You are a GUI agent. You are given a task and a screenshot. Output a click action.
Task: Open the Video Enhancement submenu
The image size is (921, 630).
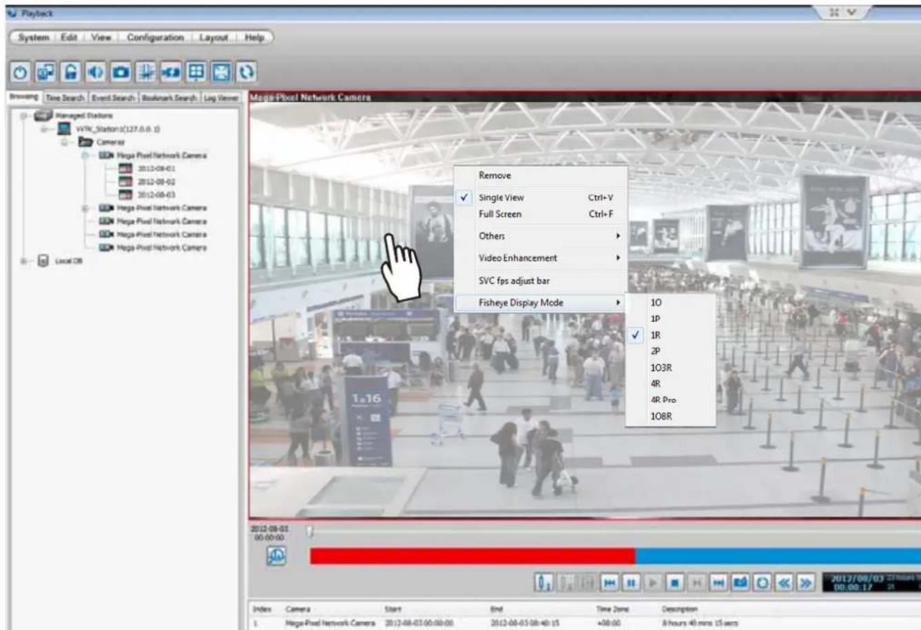(540, 258)
